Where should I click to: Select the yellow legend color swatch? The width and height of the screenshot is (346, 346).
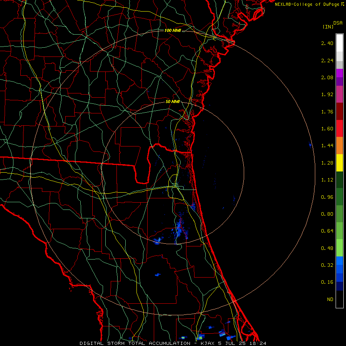(339, 163)
